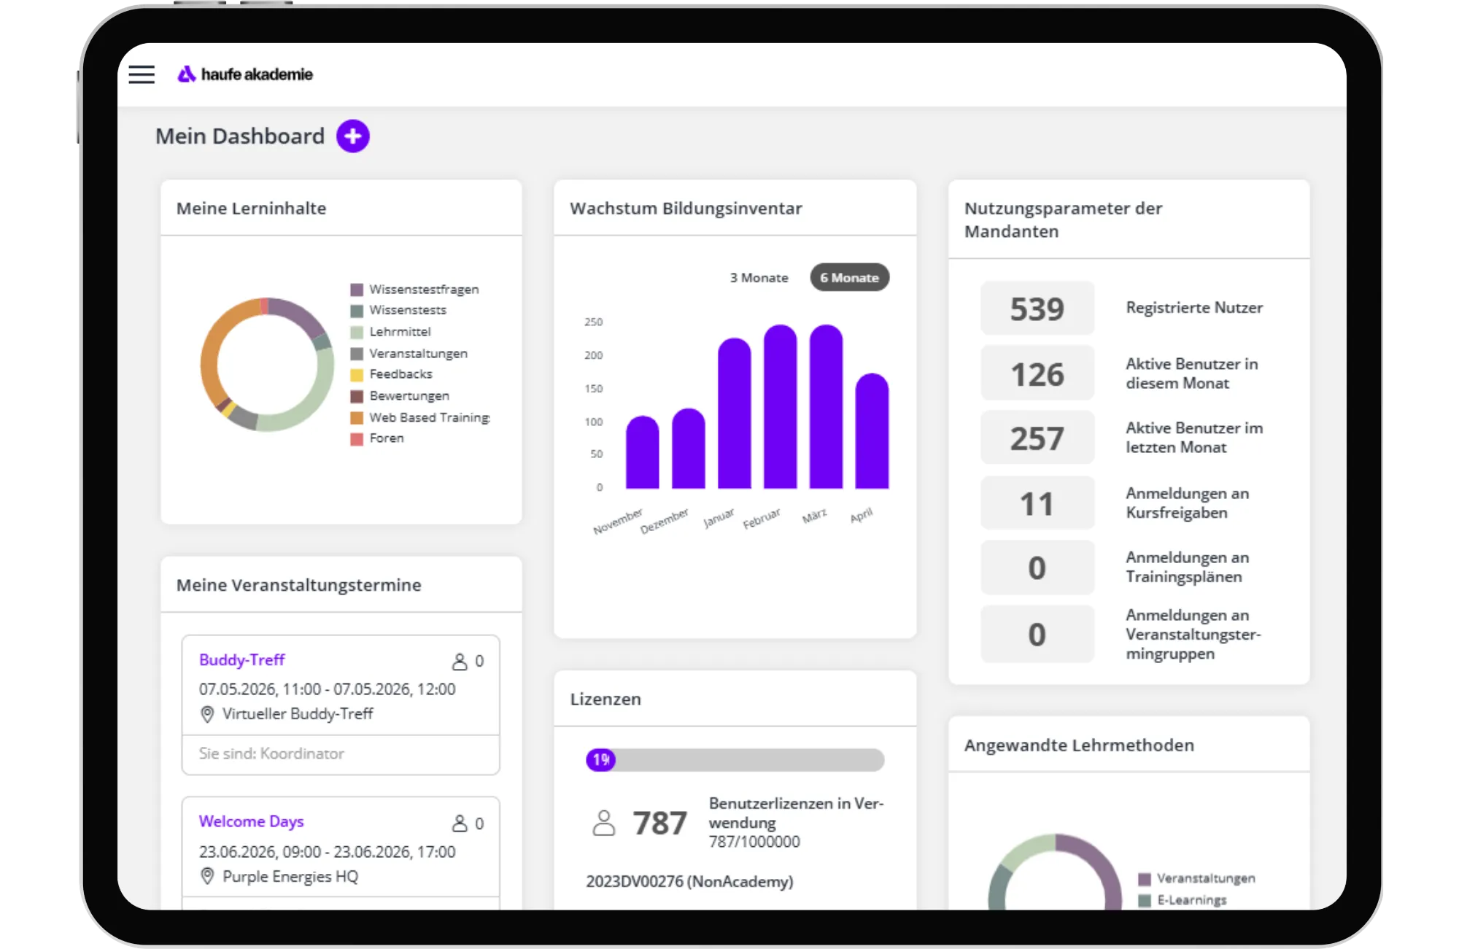Viewport: 1459px width, 949px height.
Task: Click the Angewandte Lehrmethoden widget title
Action: [x=1079, y=745]
